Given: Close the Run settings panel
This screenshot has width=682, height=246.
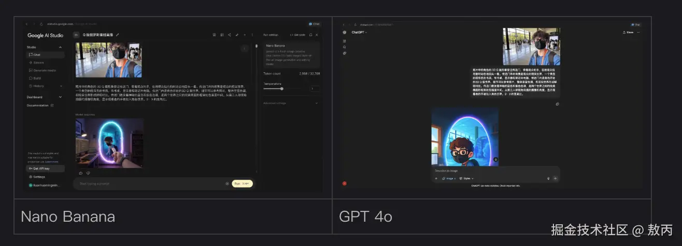Looking at the screenshot, I should [317, 35].
